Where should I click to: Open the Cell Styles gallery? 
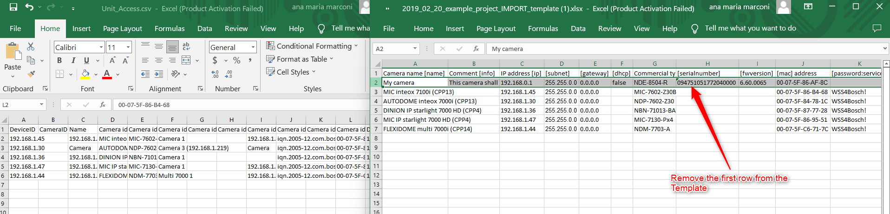click(x=291, y=72)
